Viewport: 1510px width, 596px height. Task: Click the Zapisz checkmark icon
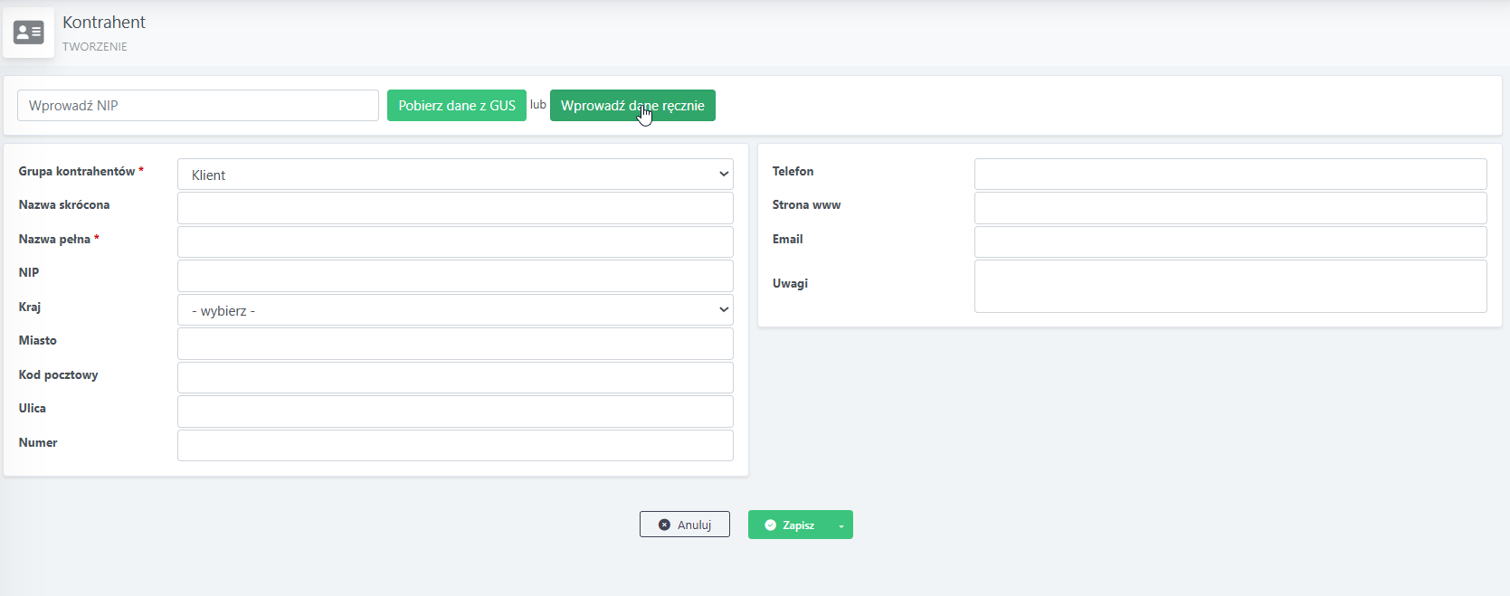pyautogui.click(x=770, y=525)
